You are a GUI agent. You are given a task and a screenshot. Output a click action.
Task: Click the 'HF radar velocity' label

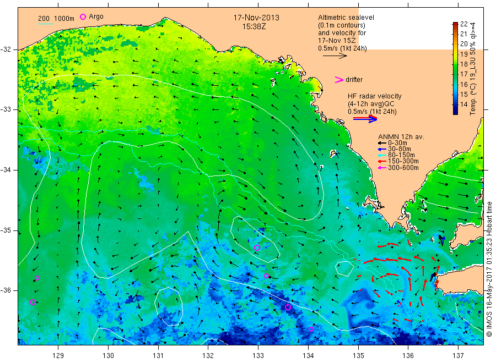[375, 96]
